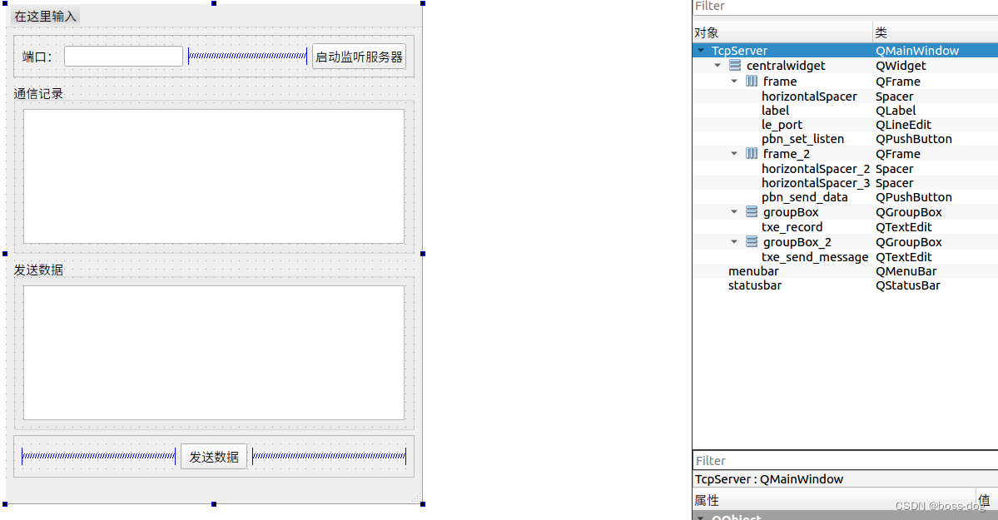Click the QMenuBar class cell
998x520 pixels.
tap(906, 271)
